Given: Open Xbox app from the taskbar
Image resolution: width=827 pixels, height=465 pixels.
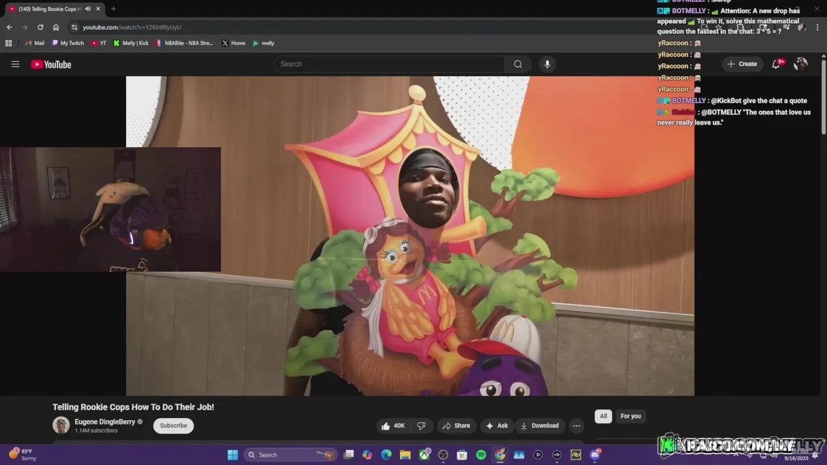Looking at the screenshot, I should pyautogui.click(x=424, y=455).
